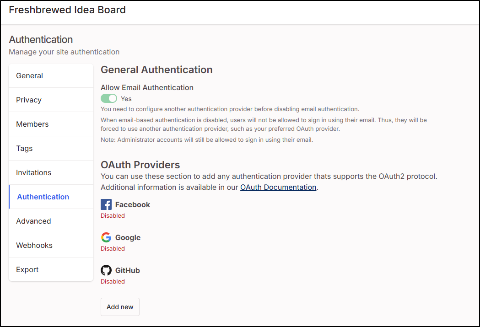Click the Freshbrewed Idea Board title
The width and height of the screenshot is (480, 327).
point(67,10)
